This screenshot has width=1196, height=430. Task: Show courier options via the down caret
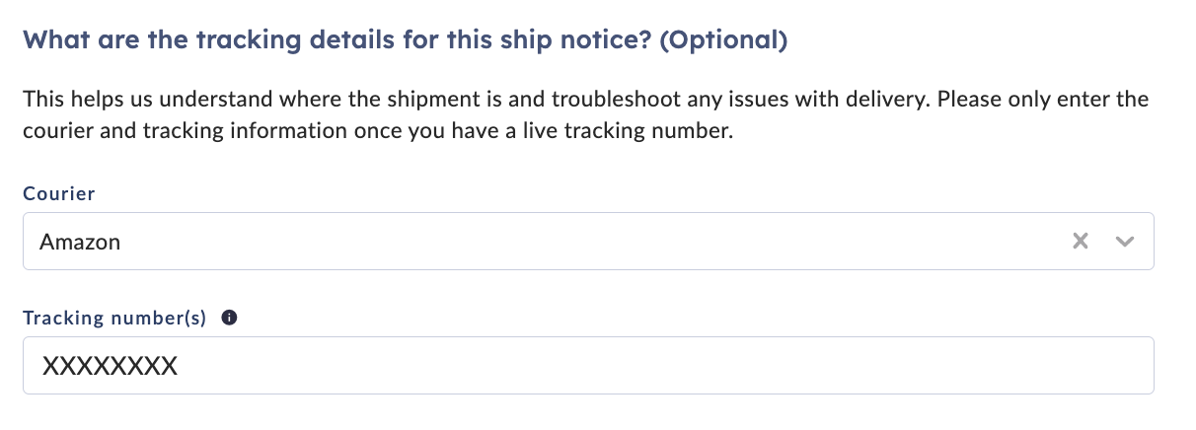coord(1125,241)
